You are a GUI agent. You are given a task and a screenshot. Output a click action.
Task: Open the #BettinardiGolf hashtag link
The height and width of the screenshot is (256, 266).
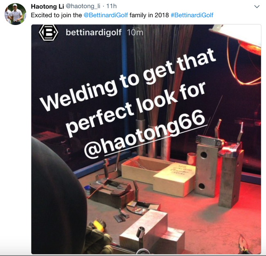pyautogui.click(x=192, y=15)
